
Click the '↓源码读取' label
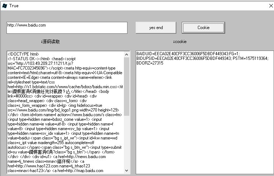[50, 42]
